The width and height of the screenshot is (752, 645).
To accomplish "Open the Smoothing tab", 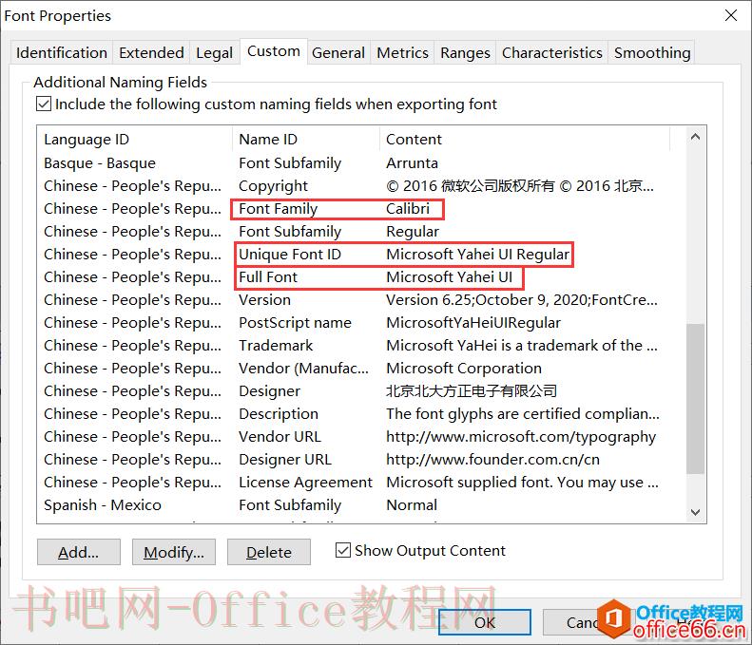I will click(x=652, y=52).
